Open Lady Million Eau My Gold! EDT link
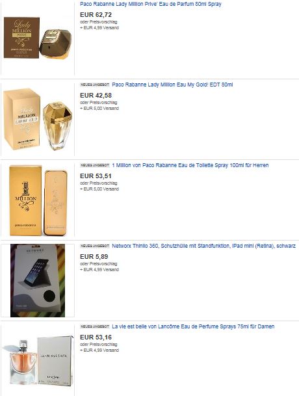 click(x=172, y=85)
